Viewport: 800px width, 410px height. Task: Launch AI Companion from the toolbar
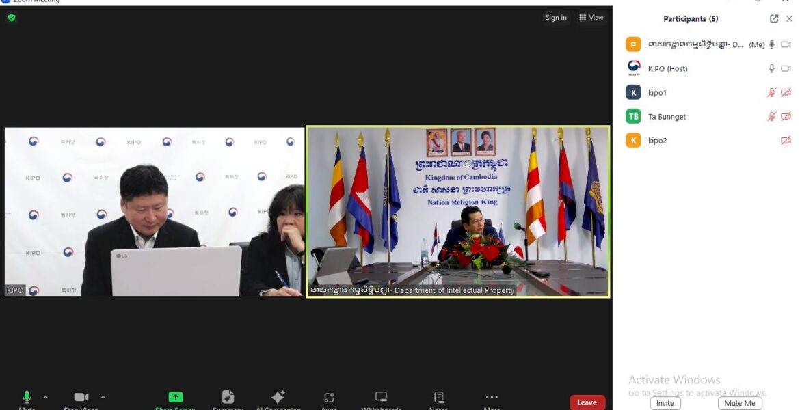click(278, 397)
